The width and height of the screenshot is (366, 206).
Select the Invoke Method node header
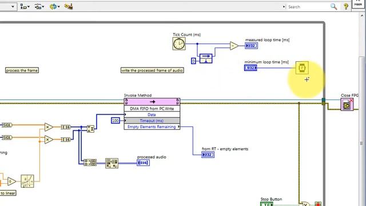[x=152, y=102]
